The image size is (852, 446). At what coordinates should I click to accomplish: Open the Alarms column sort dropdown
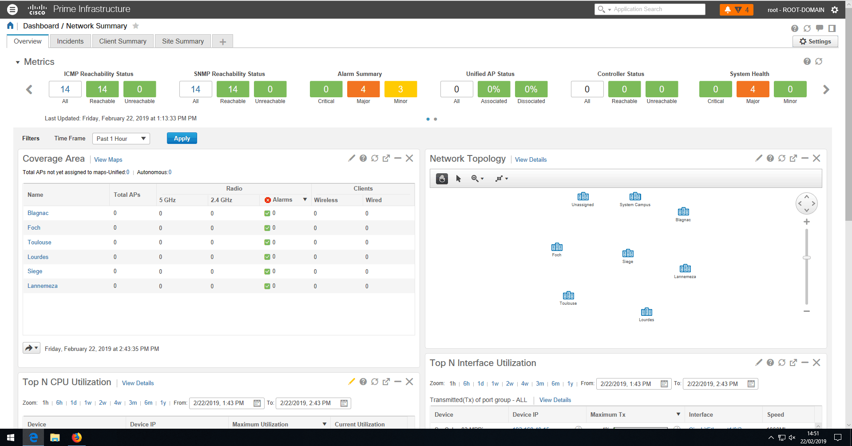305,199
